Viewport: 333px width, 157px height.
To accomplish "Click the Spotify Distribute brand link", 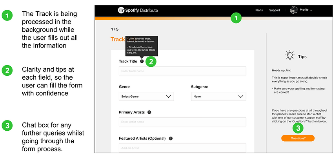I will click(138, 10).
